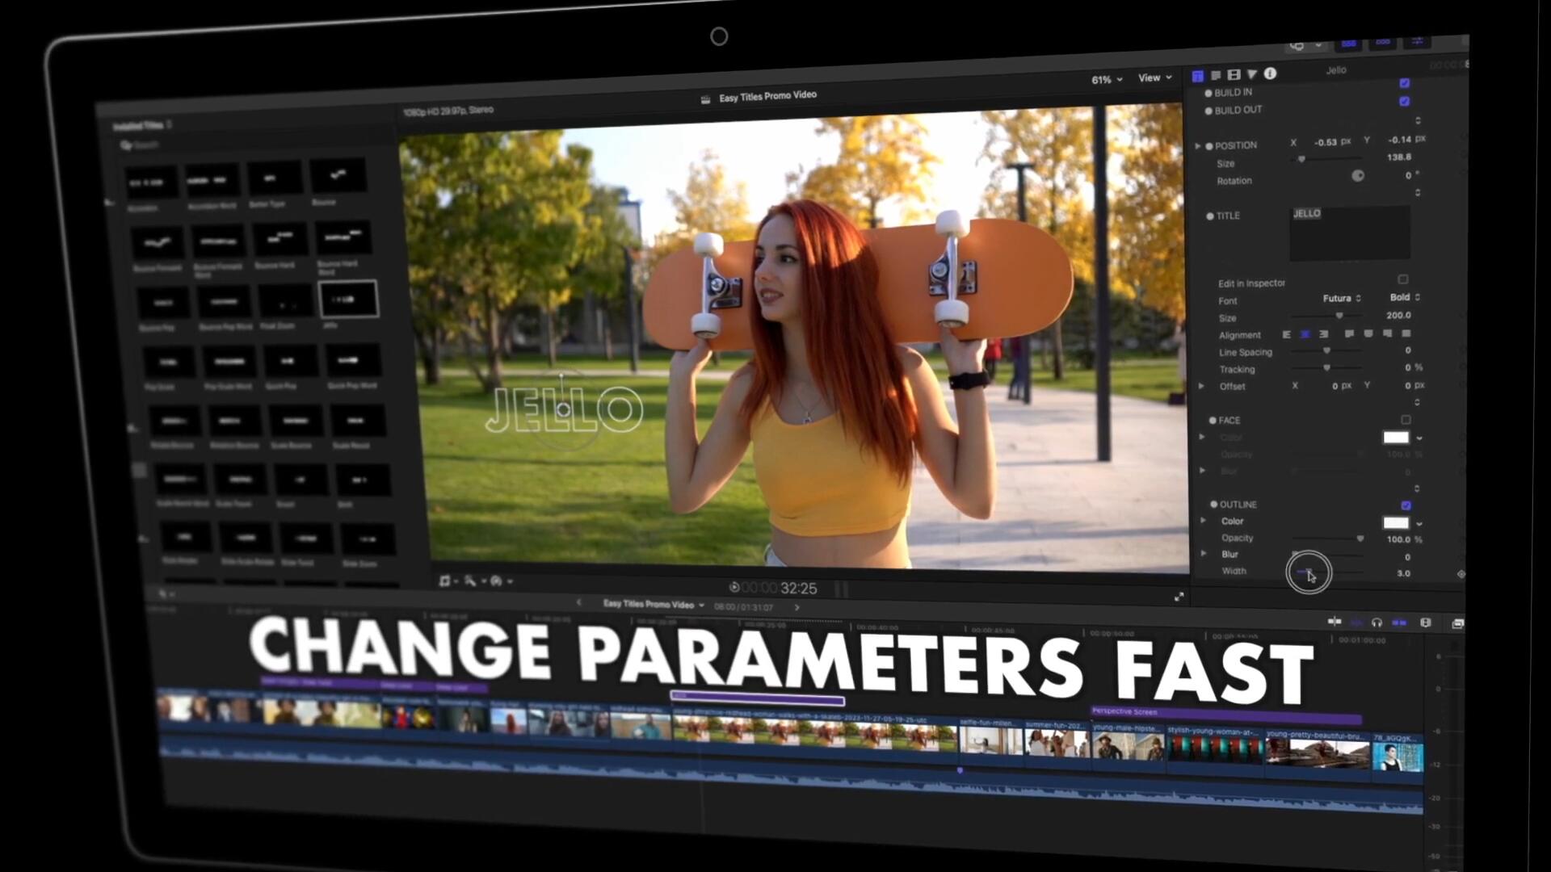1551x872 pixels.
Task: Open the Video inspector film icon
Action: (1234, 74)
